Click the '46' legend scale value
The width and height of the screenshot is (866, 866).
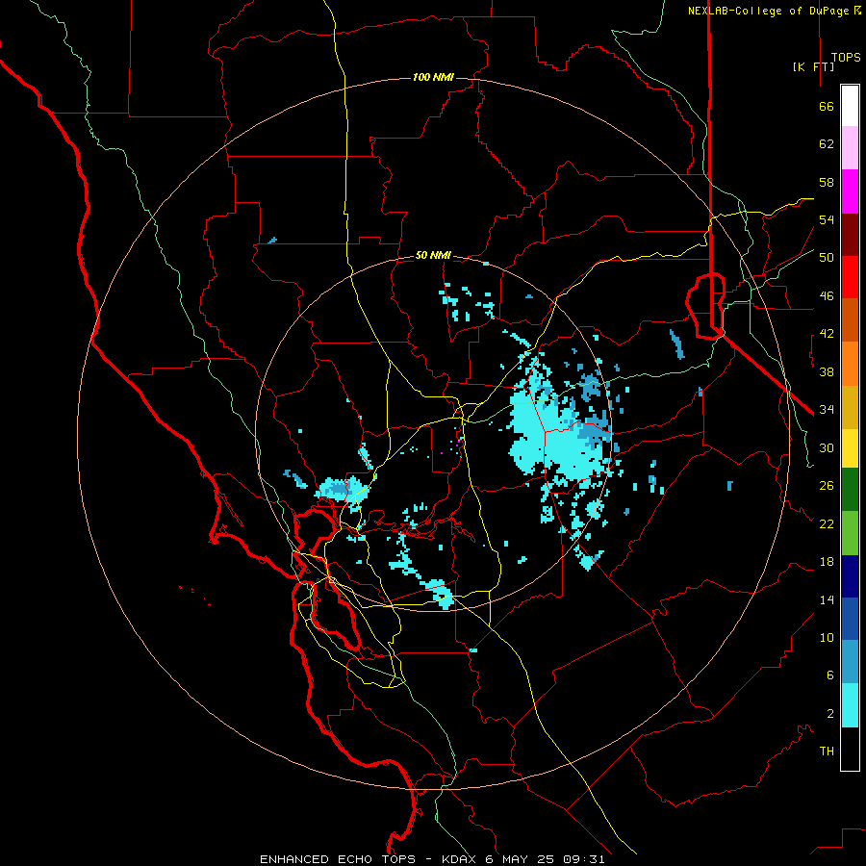tap(827, 296)
